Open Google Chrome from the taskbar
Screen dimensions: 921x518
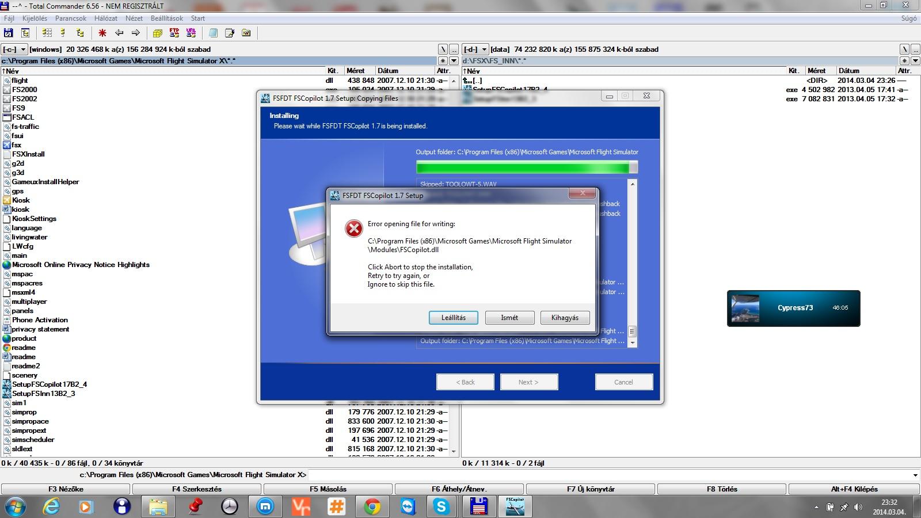pos(372,506)
